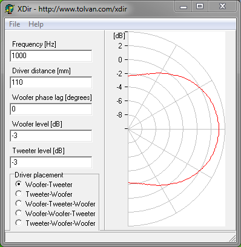The height and width of the screenshot is (247, 241).
Task: Click the resize grip in status bar corner
Action: [x=233, y=239]
